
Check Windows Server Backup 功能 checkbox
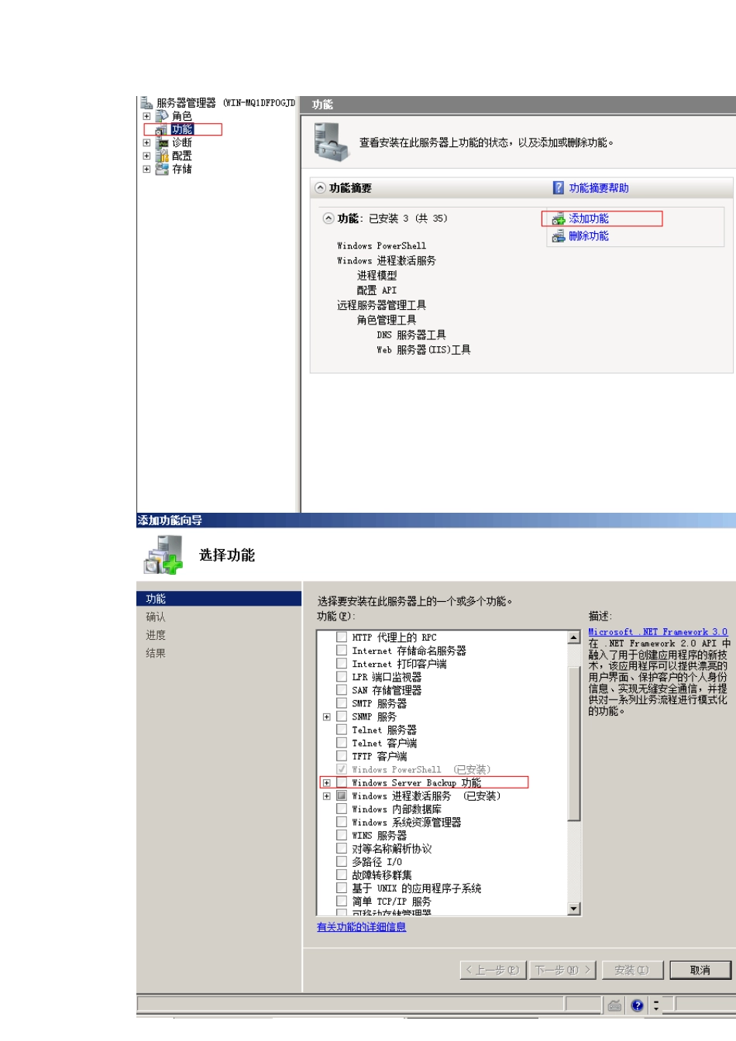tap(342, 782)
